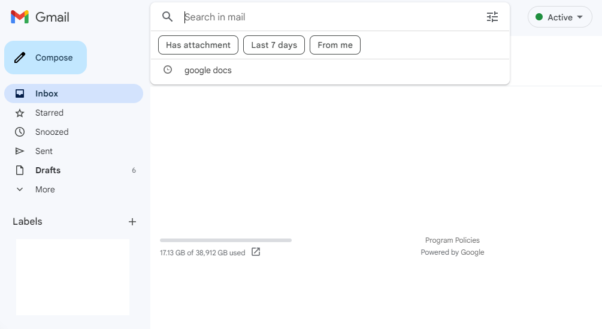Select recent search google docs
602x329 pixels.
tap(208, 70)
